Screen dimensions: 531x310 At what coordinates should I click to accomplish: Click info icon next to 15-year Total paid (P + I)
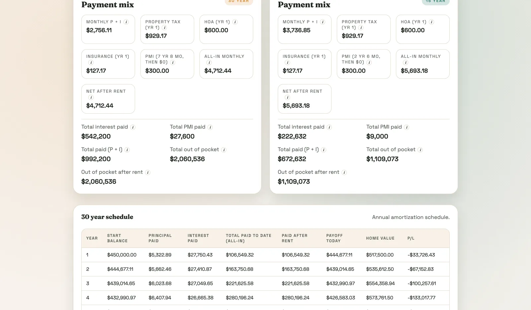tap(324, 150)
